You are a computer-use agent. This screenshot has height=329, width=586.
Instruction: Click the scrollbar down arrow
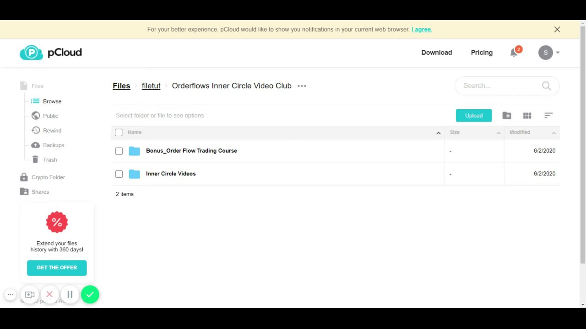(x=583, y=304)
